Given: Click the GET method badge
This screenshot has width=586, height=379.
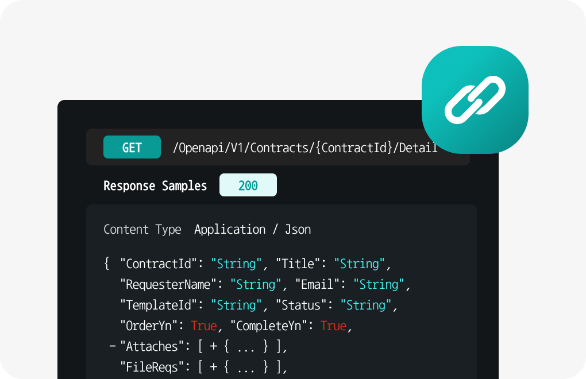Looking at the screenshot, I should pyautogui.click(x=132, y=148).
